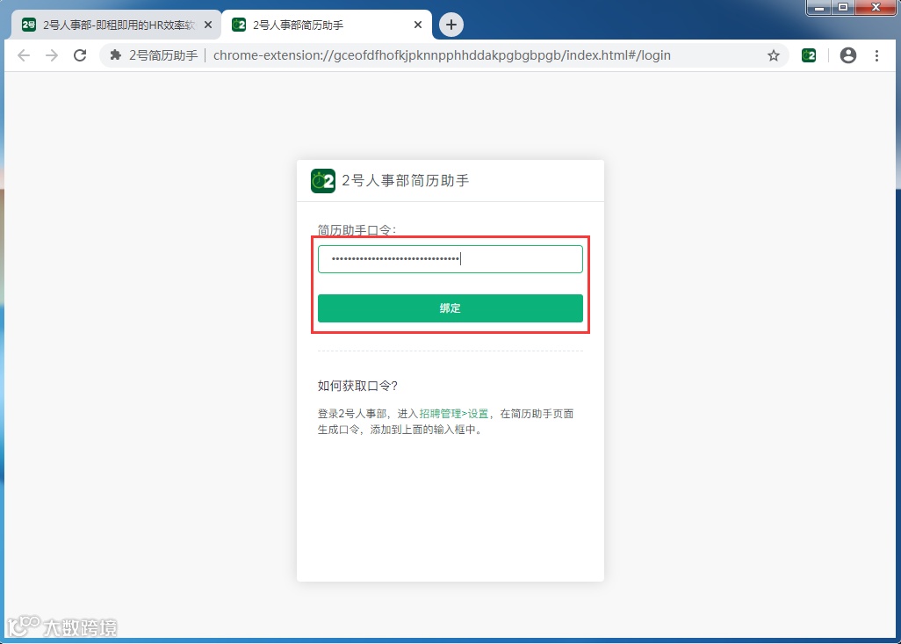Go forward with the browser forward arrow

(52, 55)
